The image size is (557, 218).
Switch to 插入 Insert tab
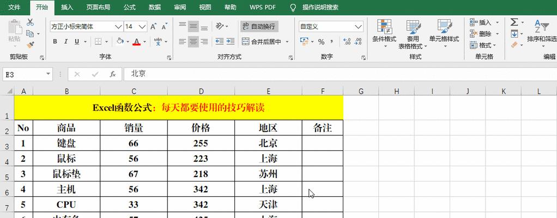[x=67, y=7]
